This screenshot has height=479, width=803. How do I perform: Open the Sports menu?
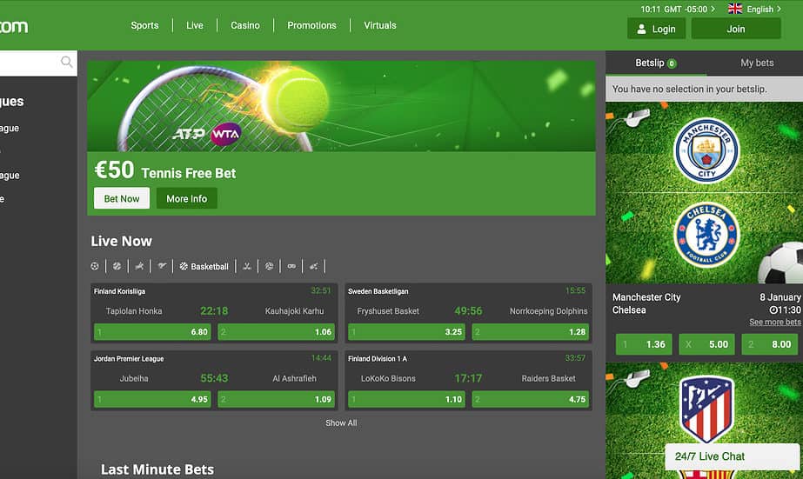pos(144,25)
